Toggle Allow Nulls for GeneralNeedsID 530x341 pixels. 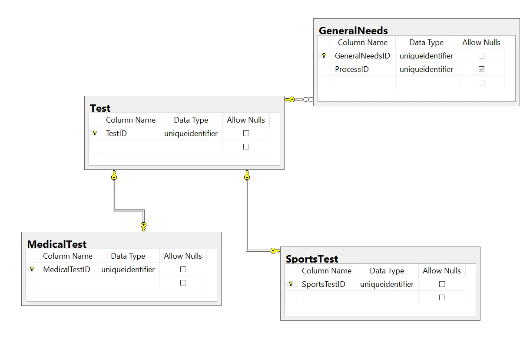coord(481,56)
